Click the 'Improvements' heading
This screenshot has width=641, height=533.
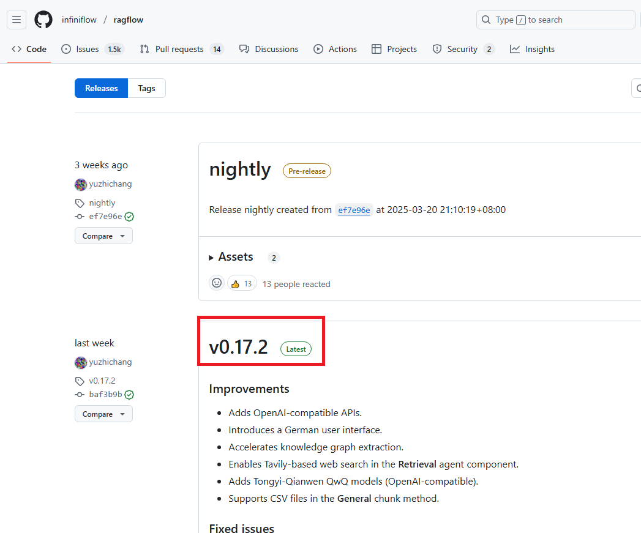[x=249, y=389]
